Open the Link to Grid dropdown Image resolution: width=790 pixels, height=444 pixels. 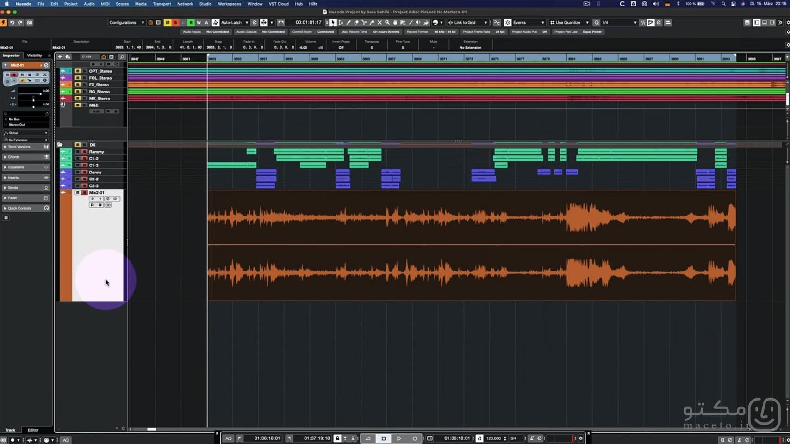coord(468,22)
